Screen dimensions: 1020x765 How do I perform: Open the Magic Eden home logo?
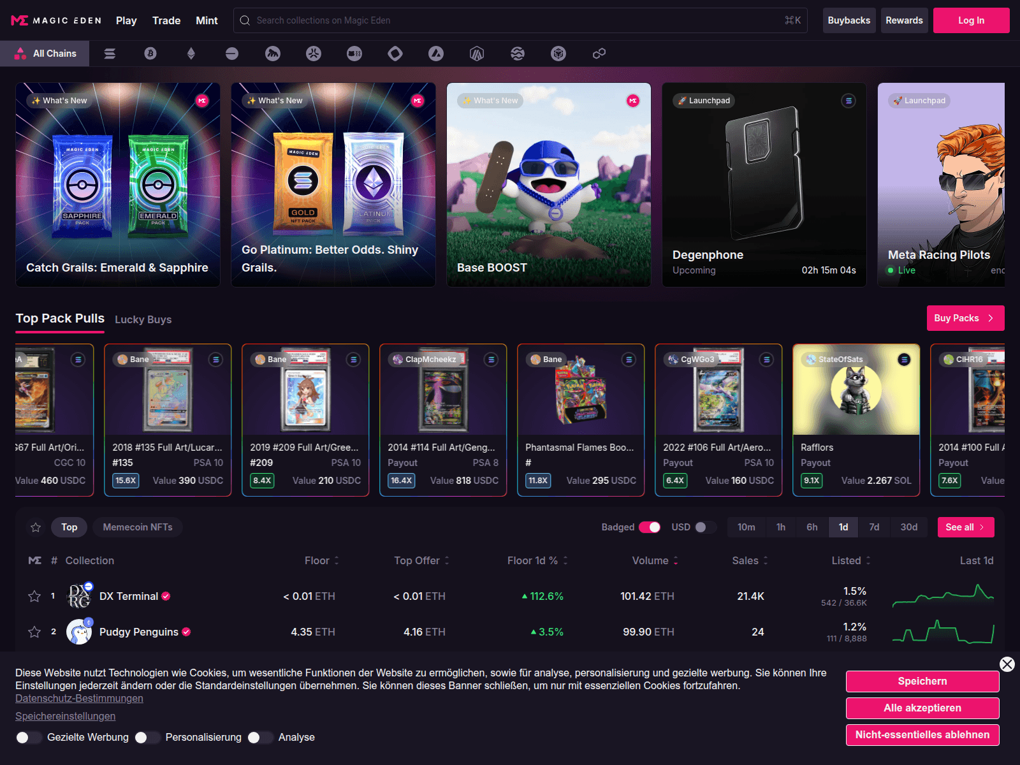[x=56, y=20]
